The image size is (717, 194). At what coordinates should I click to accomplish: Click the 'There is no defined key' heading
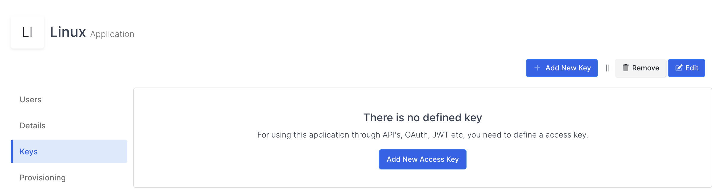tap(423, 117)
